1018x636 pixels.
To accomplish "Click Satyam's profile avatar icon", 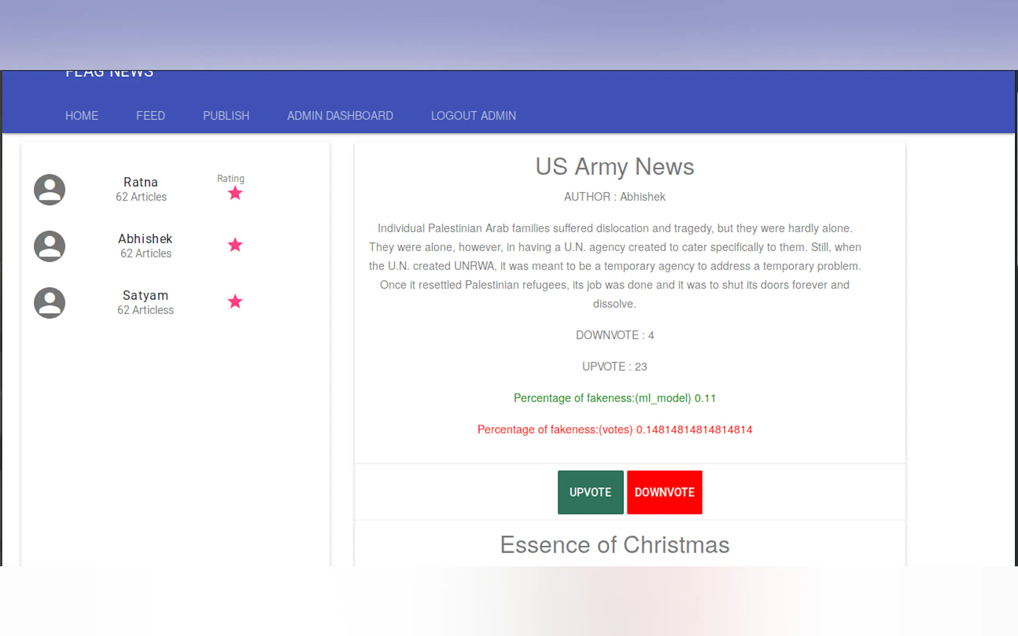I will (50, 303).
